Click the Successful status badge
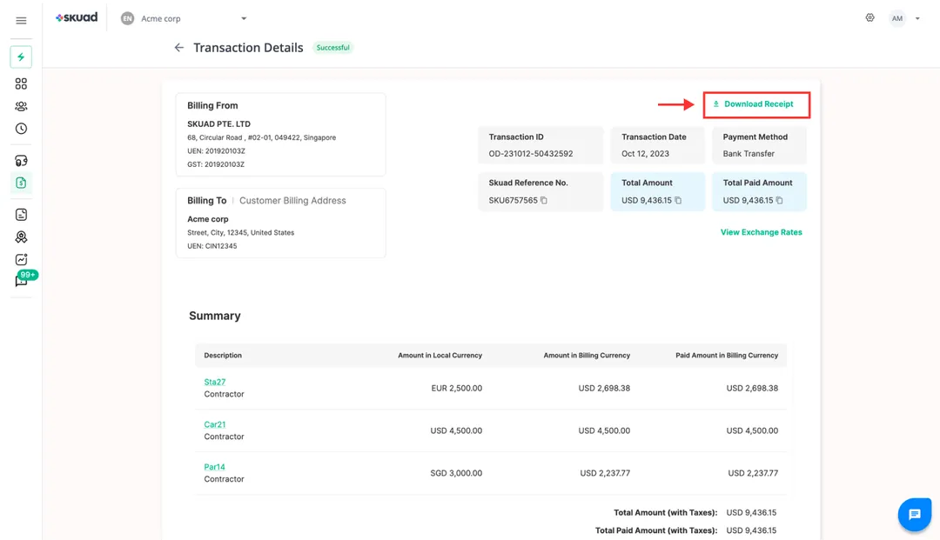The height and width of the screenshot is (540, 940). pyautogui.click(x=332, y=48)
